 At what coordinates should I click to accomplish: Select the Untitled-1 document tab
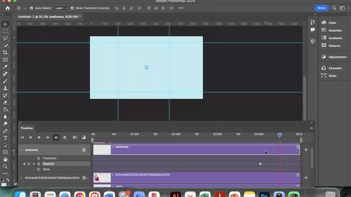coord(49,17)
